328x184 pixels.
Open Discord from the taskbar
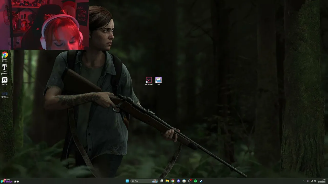(179, 181)
